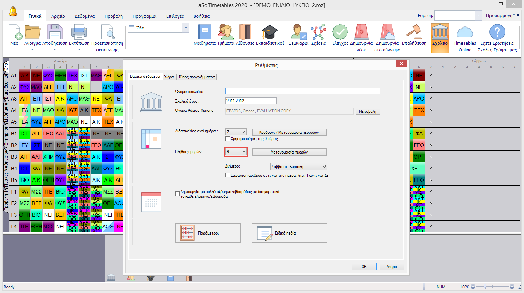Click the Επαλήθευση gavel icon
The height and width of the screenshot is (293, 524).
coord(414,32)
